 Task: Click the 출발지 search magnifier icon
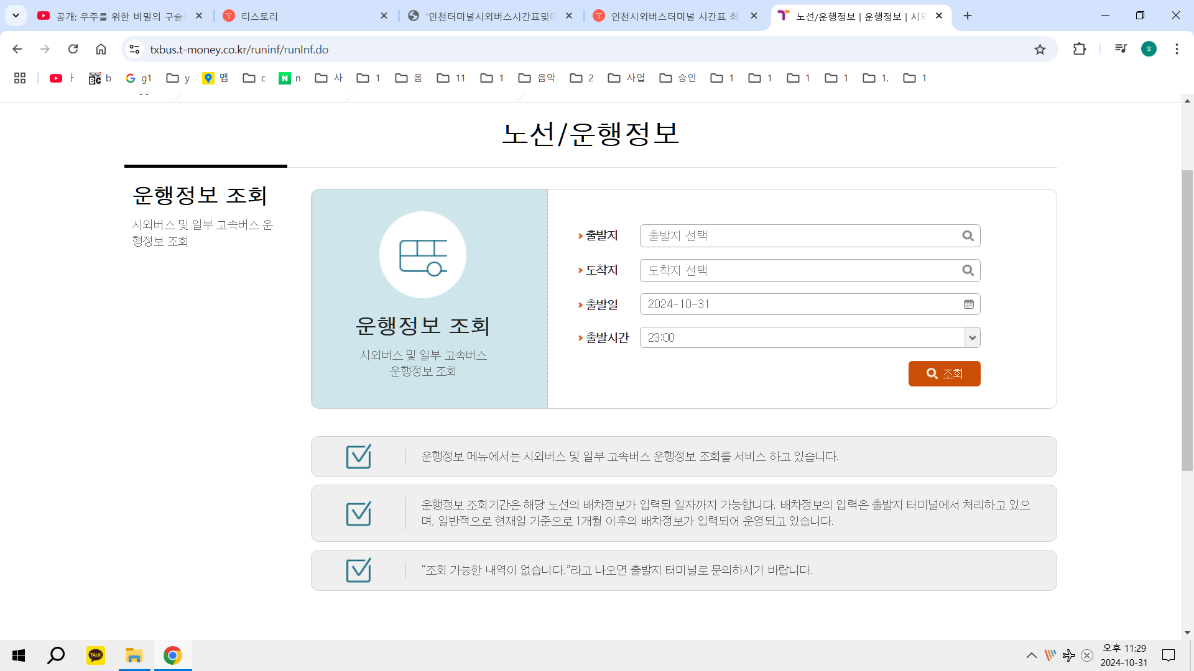tap(968, 236)
